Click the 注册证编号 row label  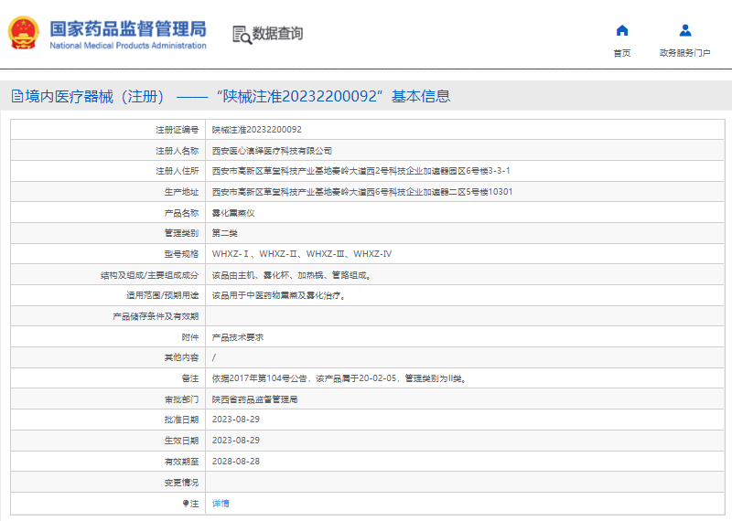pyautogui.click(x=177, y=130)
